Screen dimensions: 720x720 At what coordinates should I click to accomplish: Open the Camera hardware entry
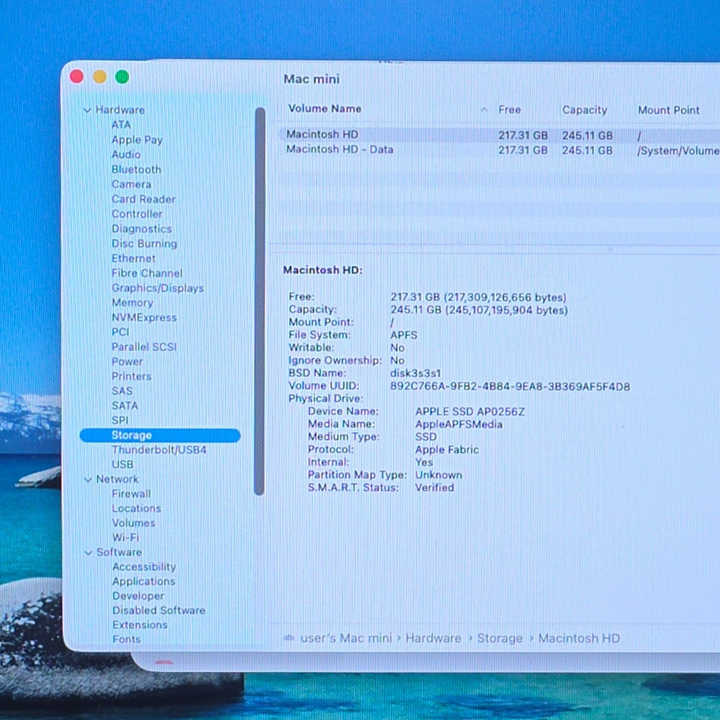pyautogui.click(x=131, y=185)
